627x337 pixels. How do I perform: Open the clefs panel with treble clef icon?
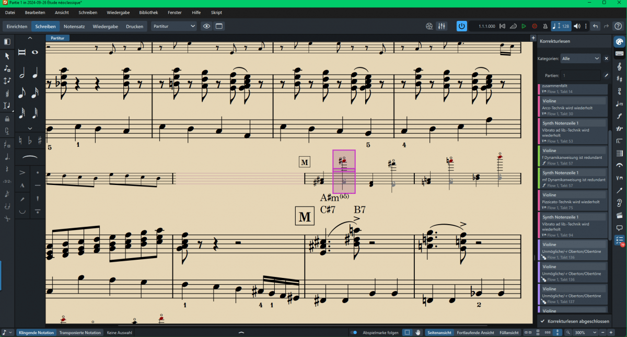(619, 65)
